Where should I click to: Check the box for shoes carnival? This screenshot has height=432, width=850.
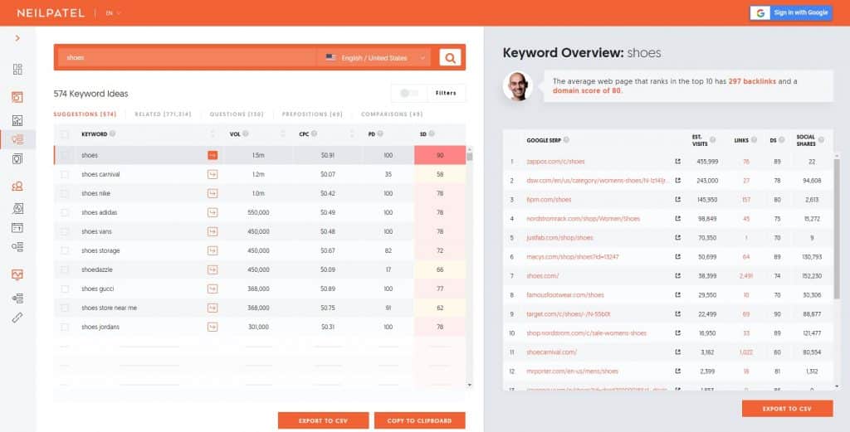coord(65,174)
